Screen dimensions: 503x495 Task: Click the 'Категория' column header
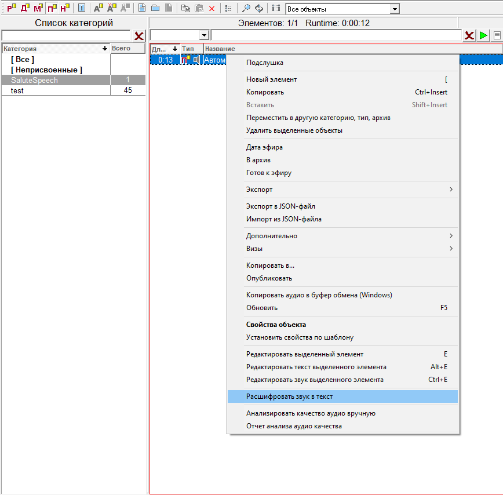pyautogui.click(x=52, y=49)
